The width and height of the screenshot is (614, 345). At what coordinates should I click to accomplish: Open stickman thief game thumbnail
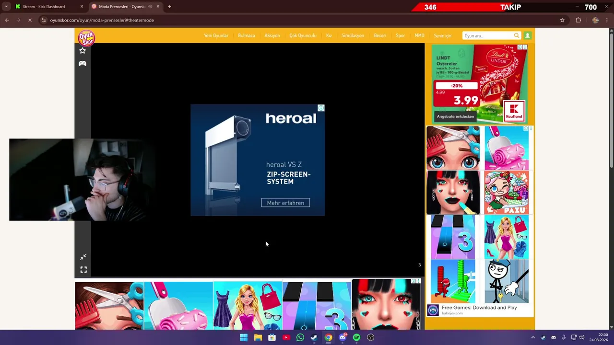click(x=507, y=281)
